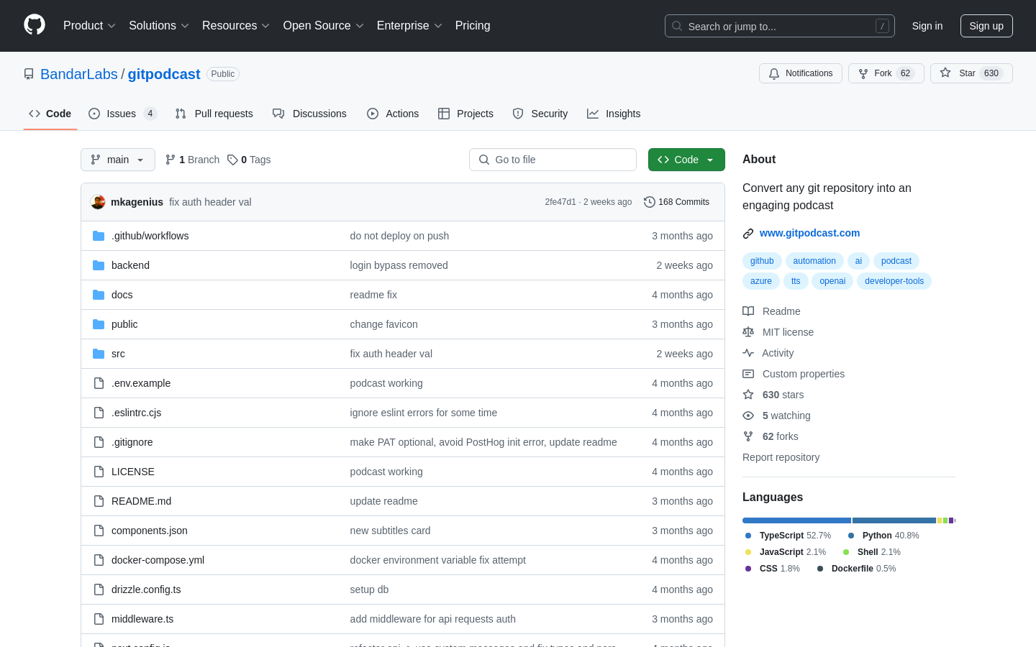Open the Insights tab
The height and width of the screenshot is (647, 1036).
(614, 114)
